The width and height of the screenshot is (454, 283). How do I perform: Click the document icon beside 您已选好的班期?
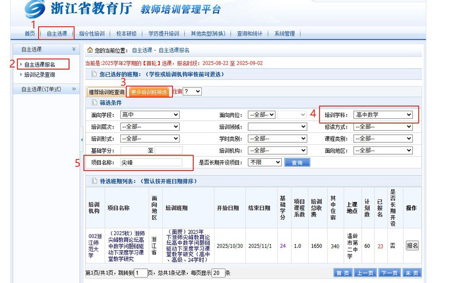(94, 74)
